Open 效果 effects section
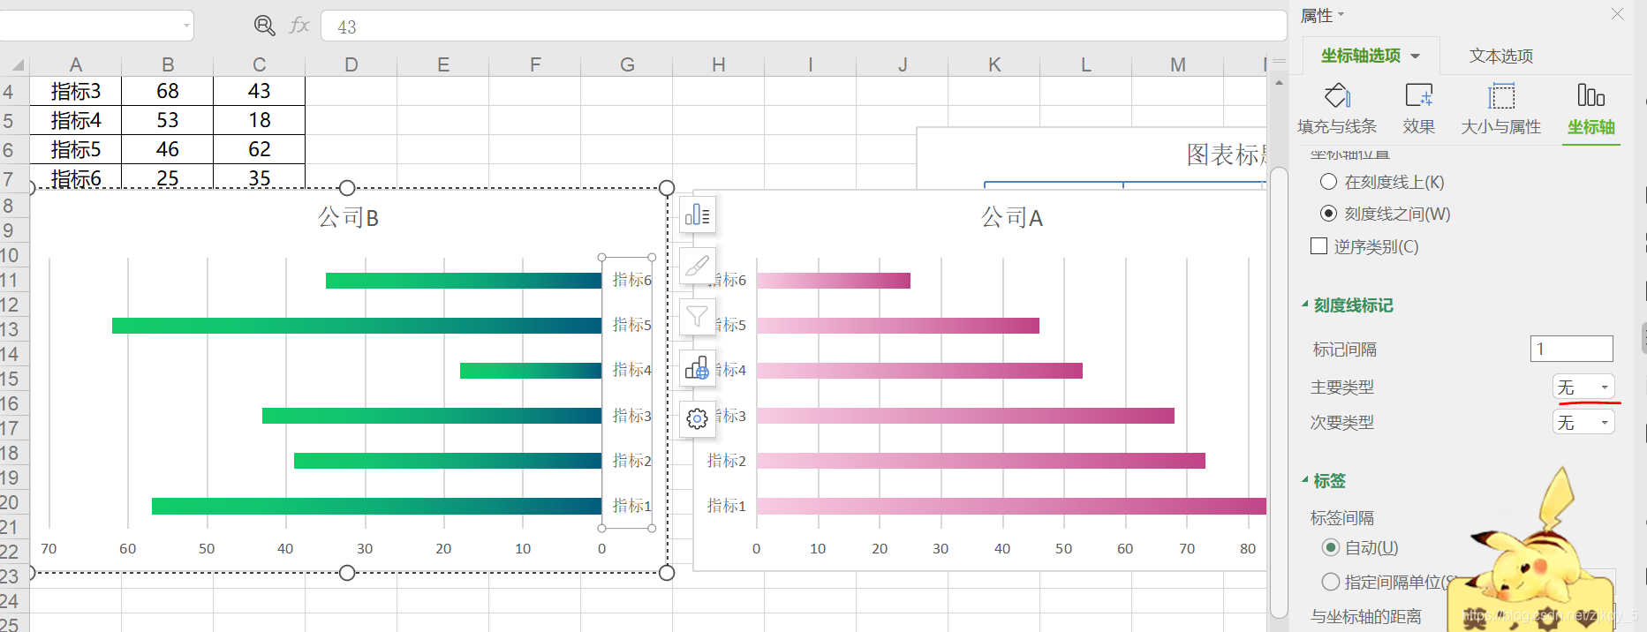Viewport: 1647px width, 632px height. pos(1419,109)
